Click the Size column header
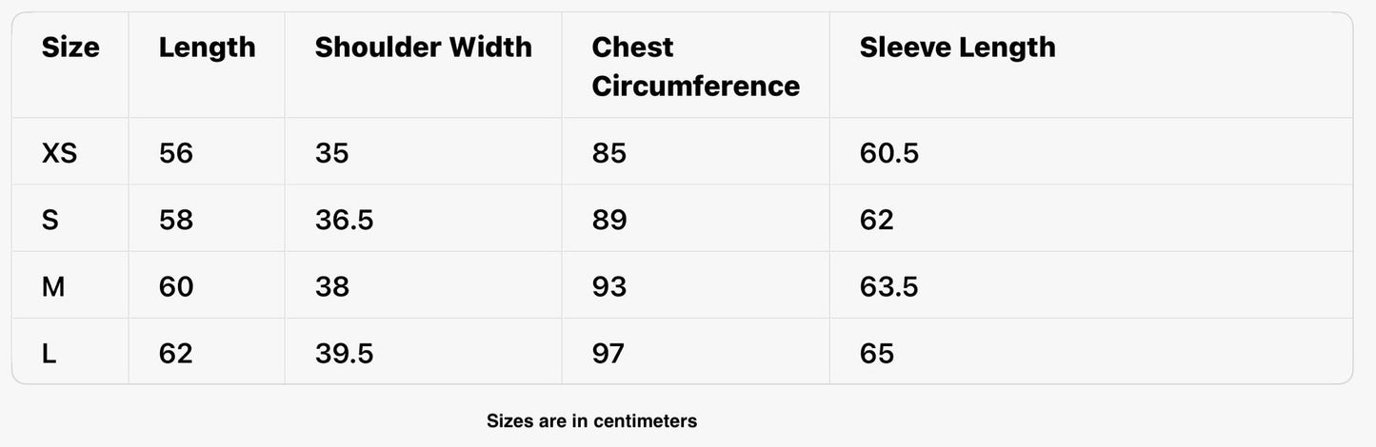 [70, 48]
